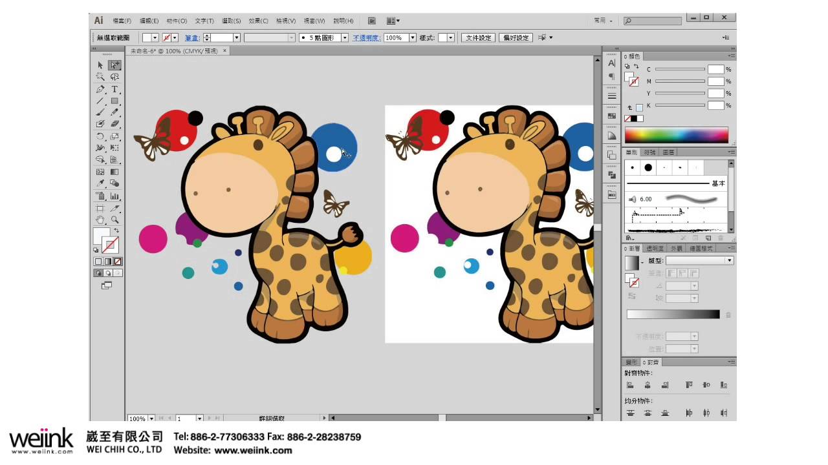
Task: Select the Artboard tool
Action: [100, 209]
